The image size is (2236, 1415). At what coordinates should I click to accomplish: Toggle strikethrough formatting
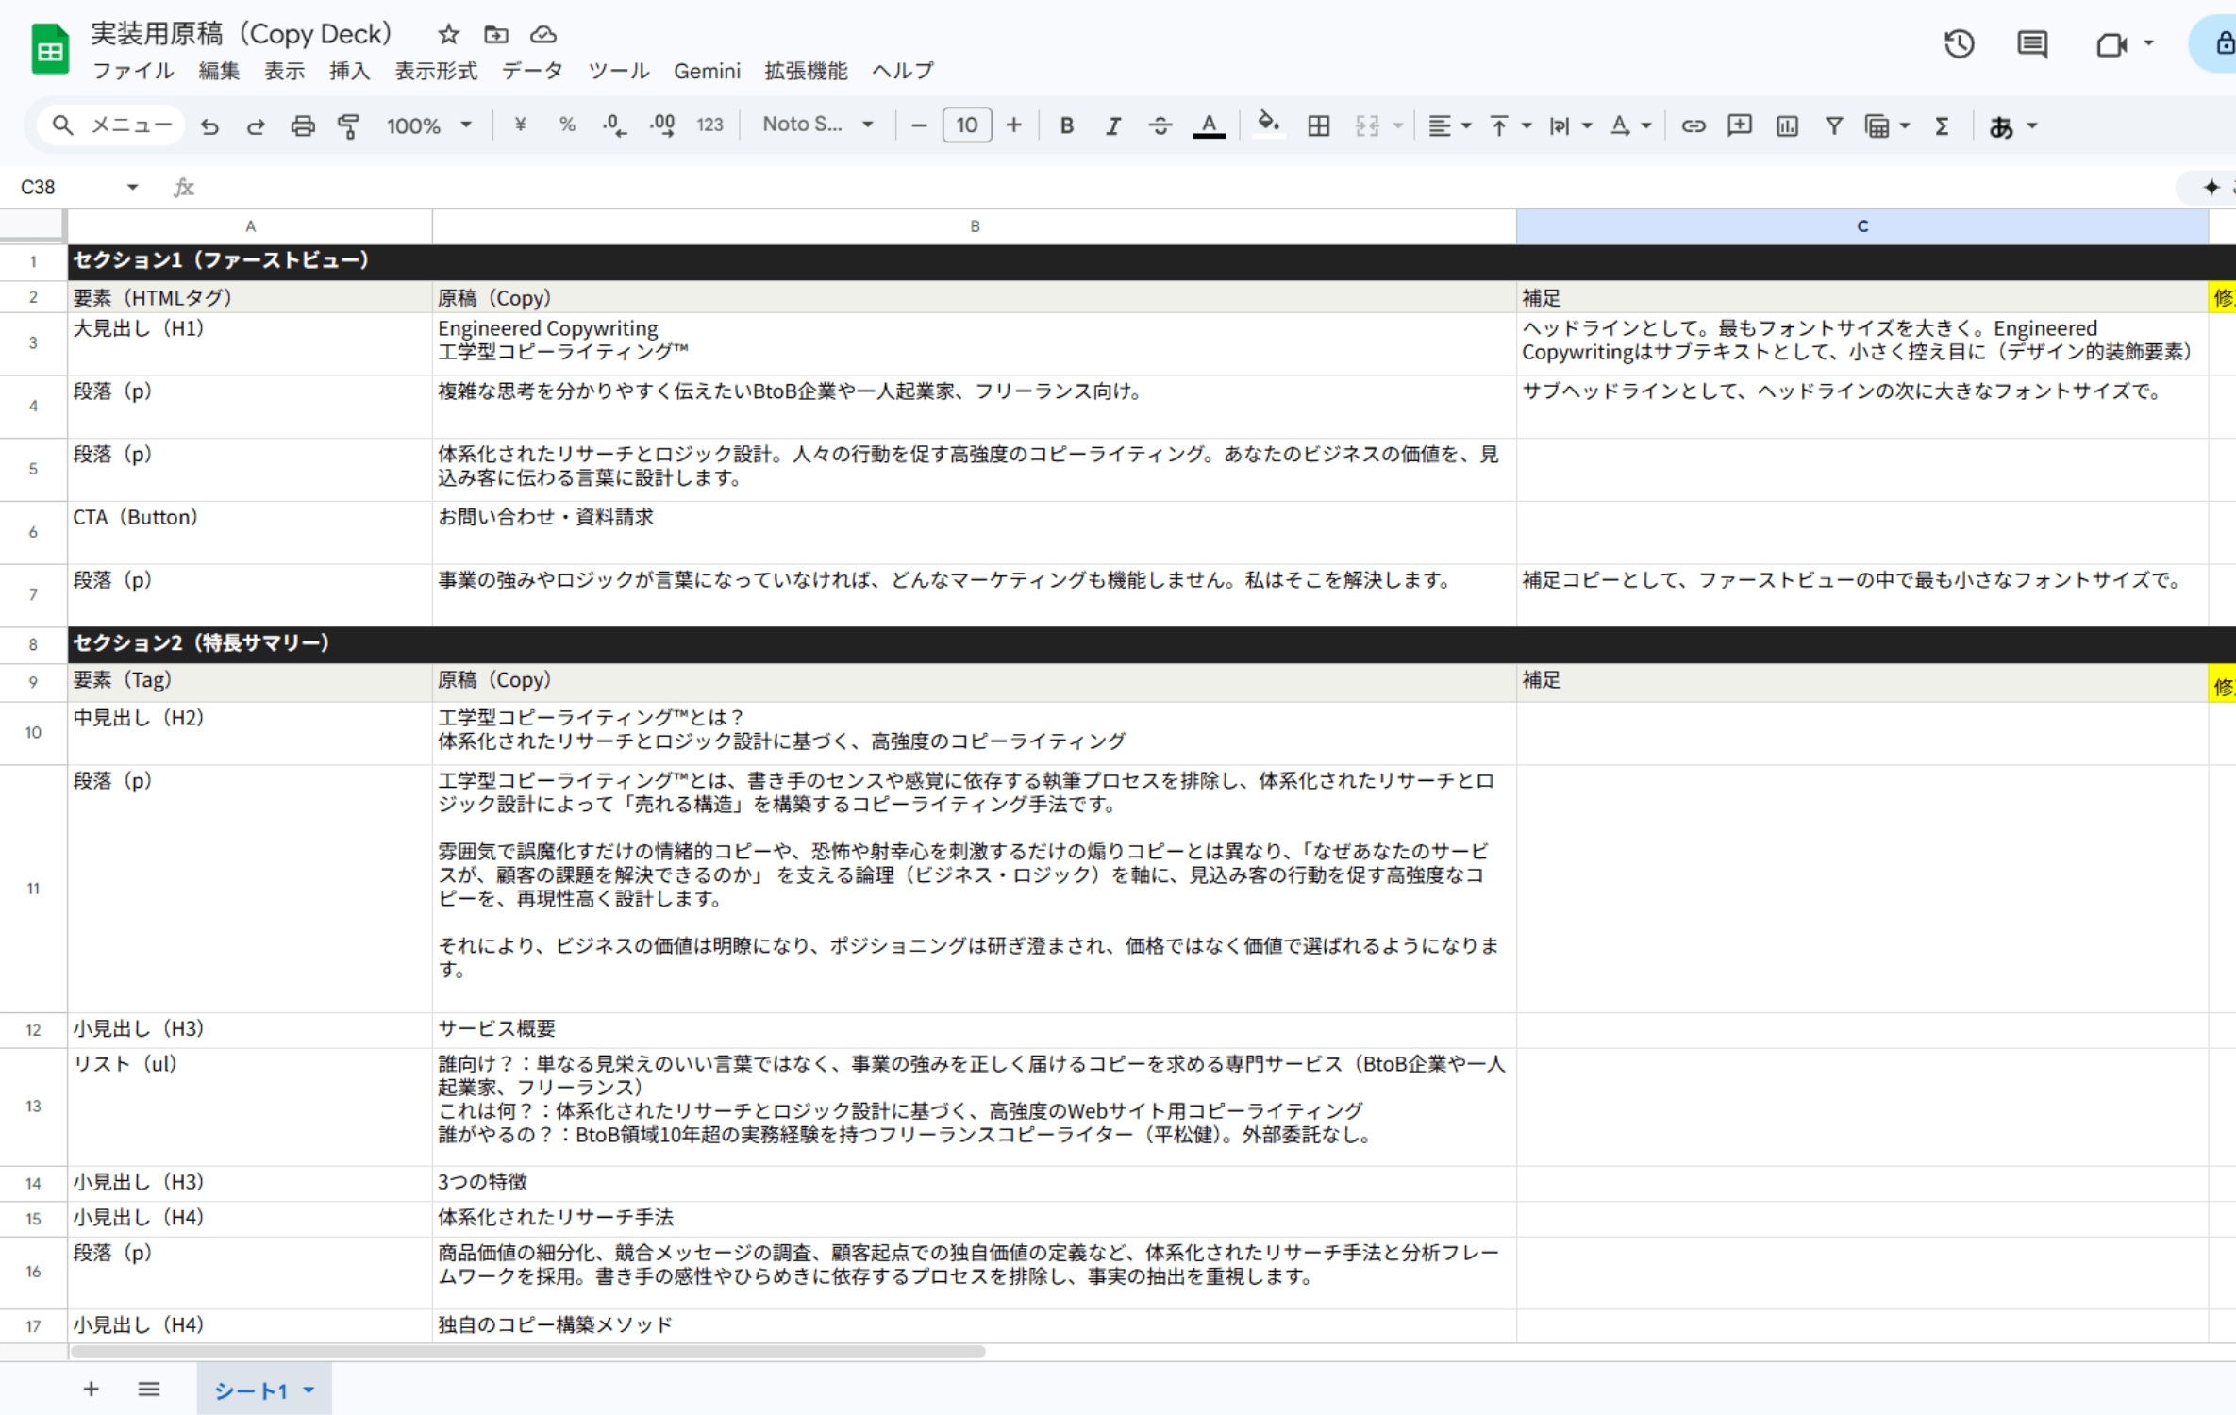click(1160, 125)
